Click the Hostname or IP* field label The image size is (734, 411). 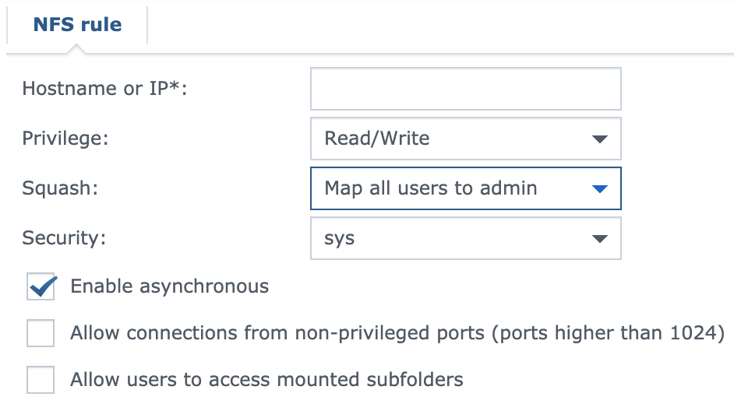point(104,89)
